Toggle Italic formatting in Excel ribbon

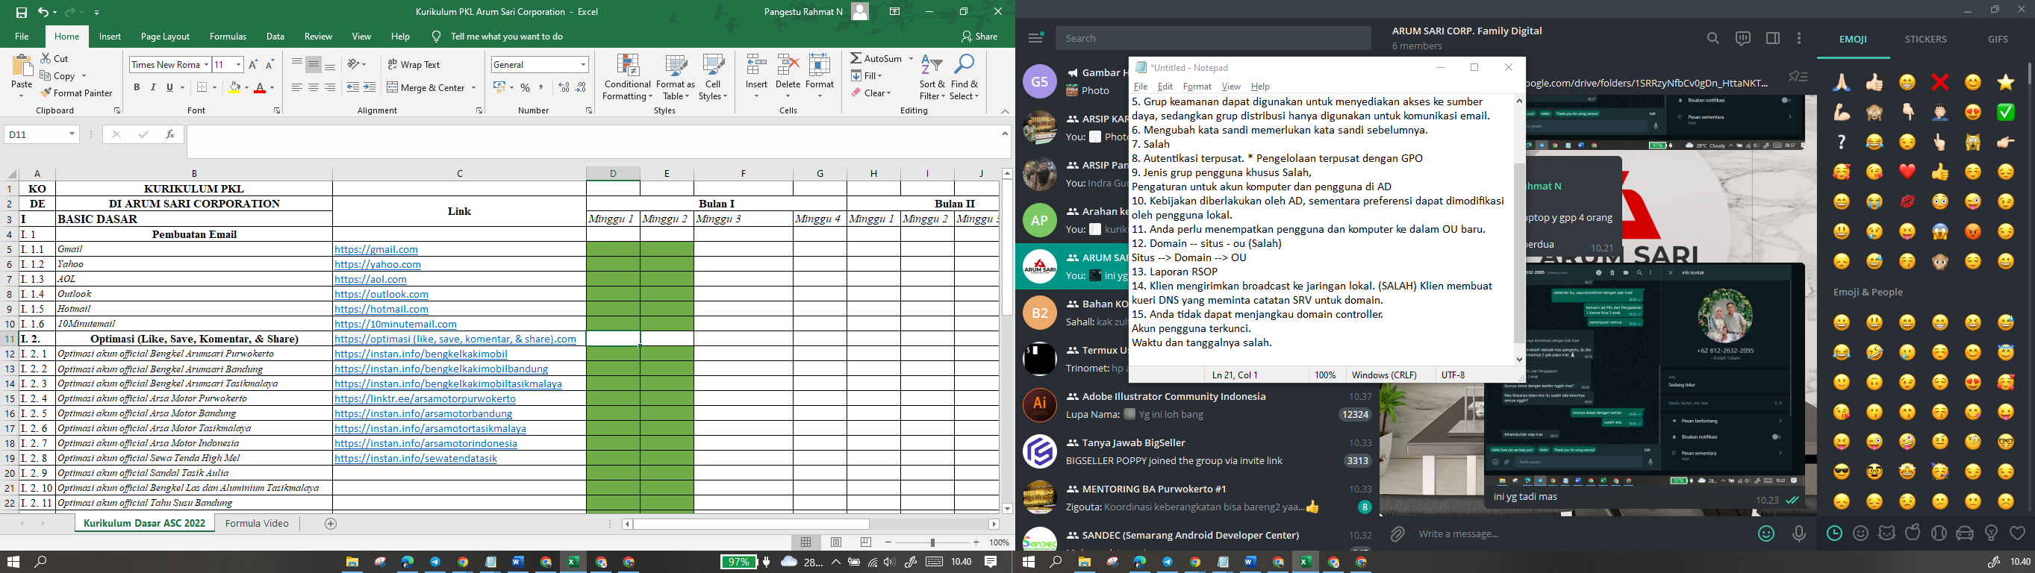coord(153,87)
